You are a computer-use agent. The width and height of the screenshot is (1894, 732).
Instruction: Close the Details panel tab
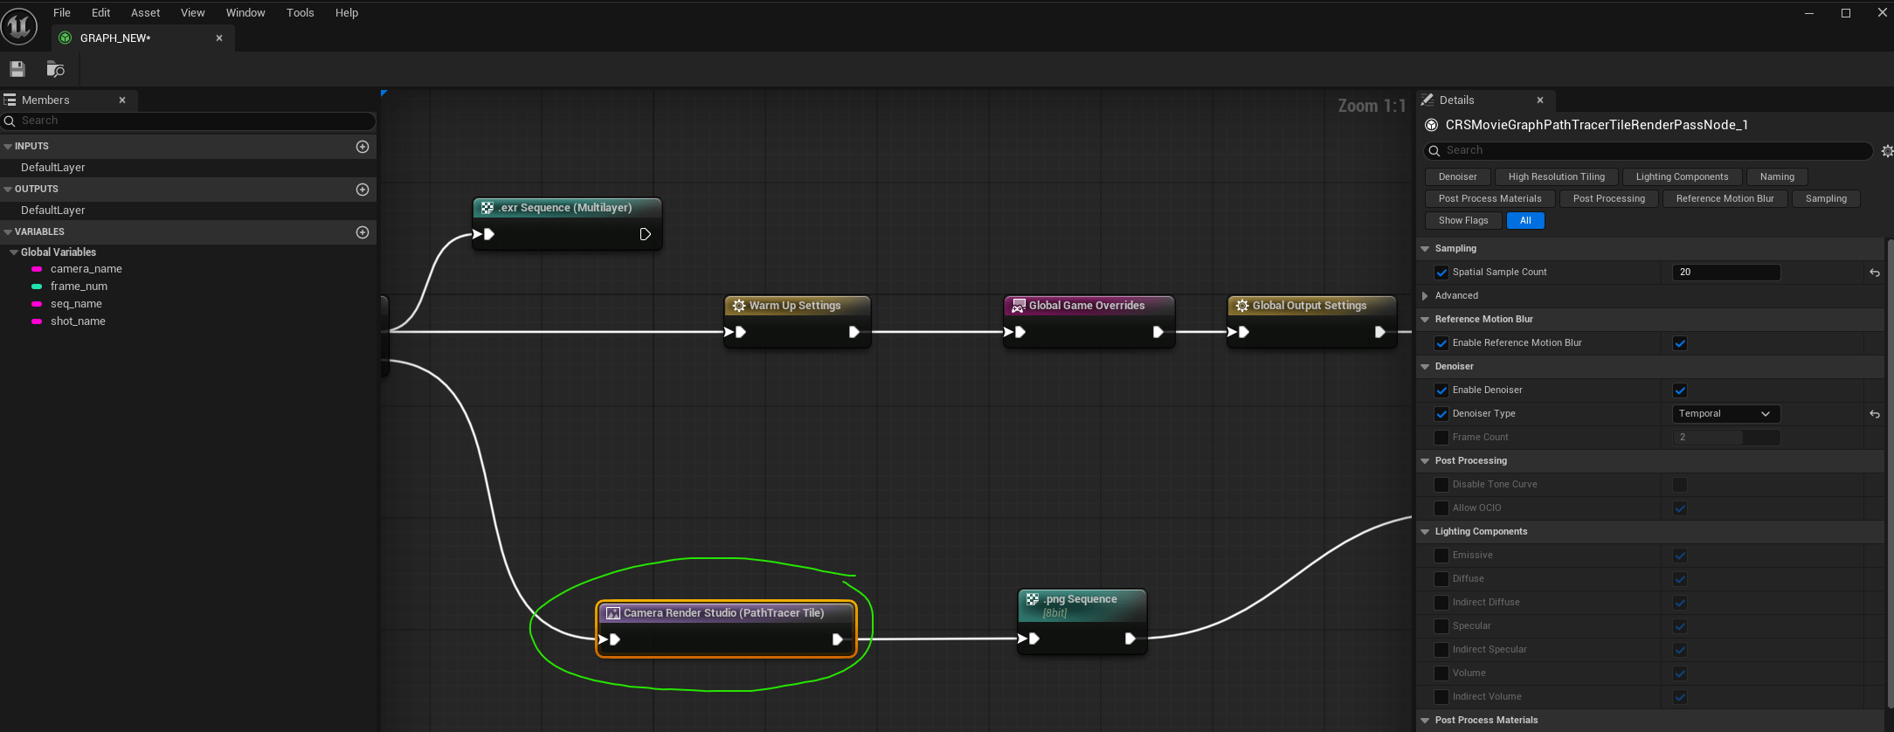point(1540,100)
